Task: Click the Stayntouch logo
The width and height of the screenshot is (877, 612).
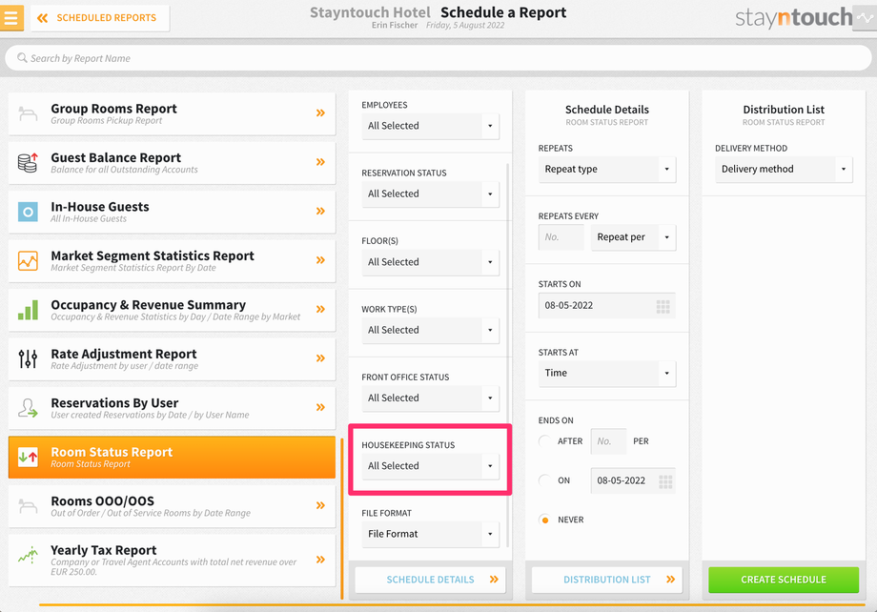Action: coord(794,18)
